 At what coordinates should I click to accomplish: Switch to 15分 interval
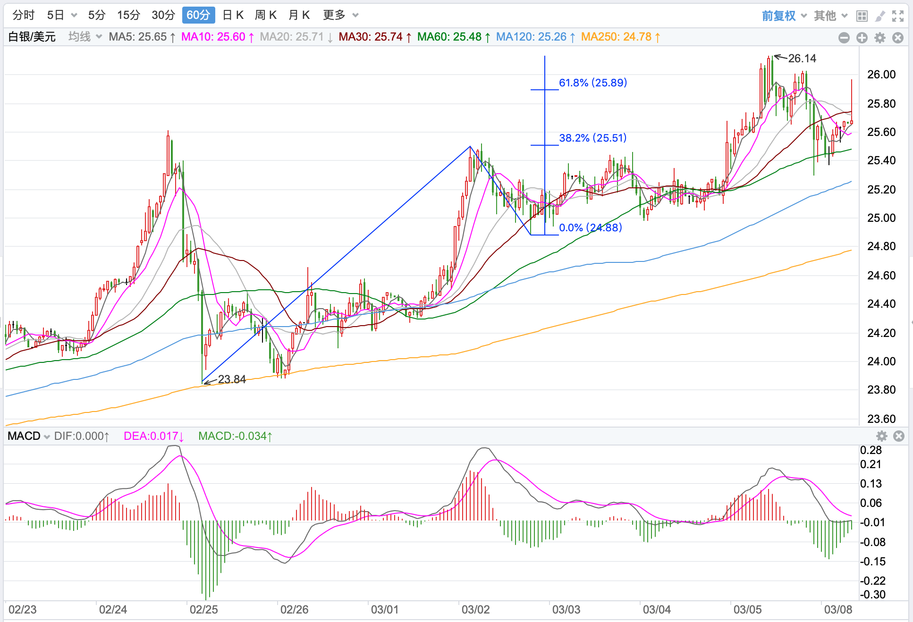pos(128,15)
